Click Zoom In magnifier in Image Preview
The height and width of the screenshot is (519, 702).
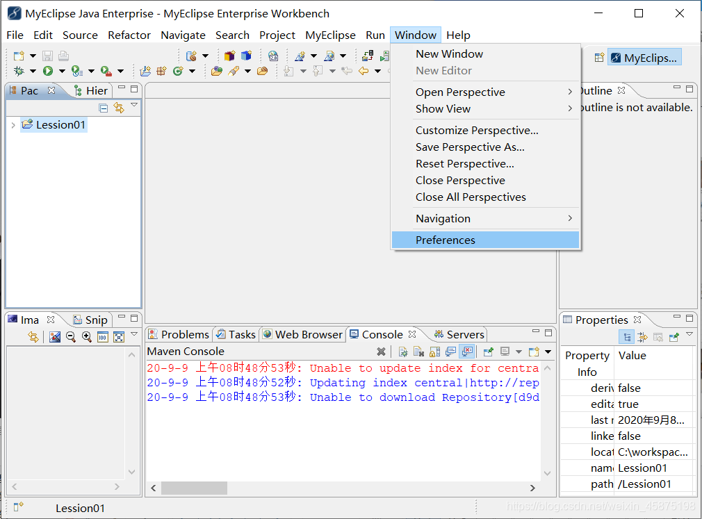(86, 337)
